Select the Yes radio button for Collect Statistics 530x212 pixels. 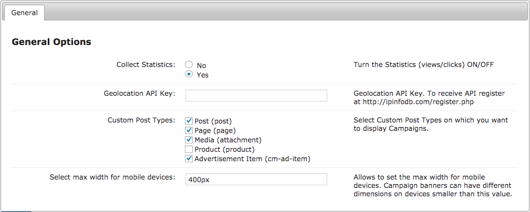pyautogui.click(x=189, y=74)
